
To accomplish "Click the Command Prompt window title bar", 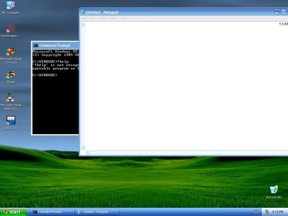I will (55, 45).
